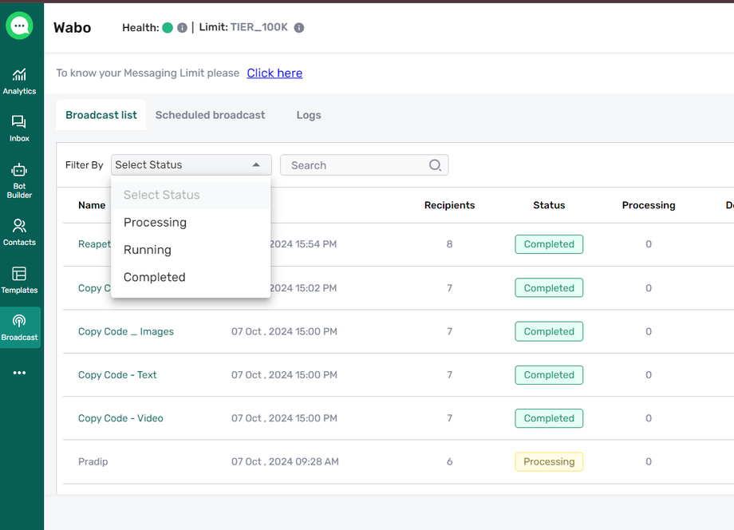Viewport: 734px width, 530px height.
Task: Switch to the Logs tab
Action: tap(309, 115)
